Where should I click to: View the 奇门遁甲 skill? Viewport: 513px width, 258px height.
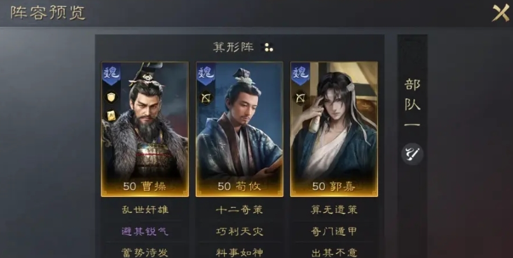(334, 231)
